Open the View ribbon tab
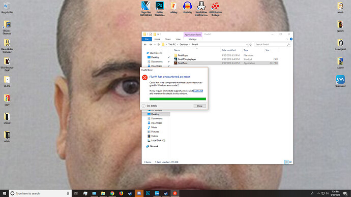The image size is (351, 197). tap(178, 39)
